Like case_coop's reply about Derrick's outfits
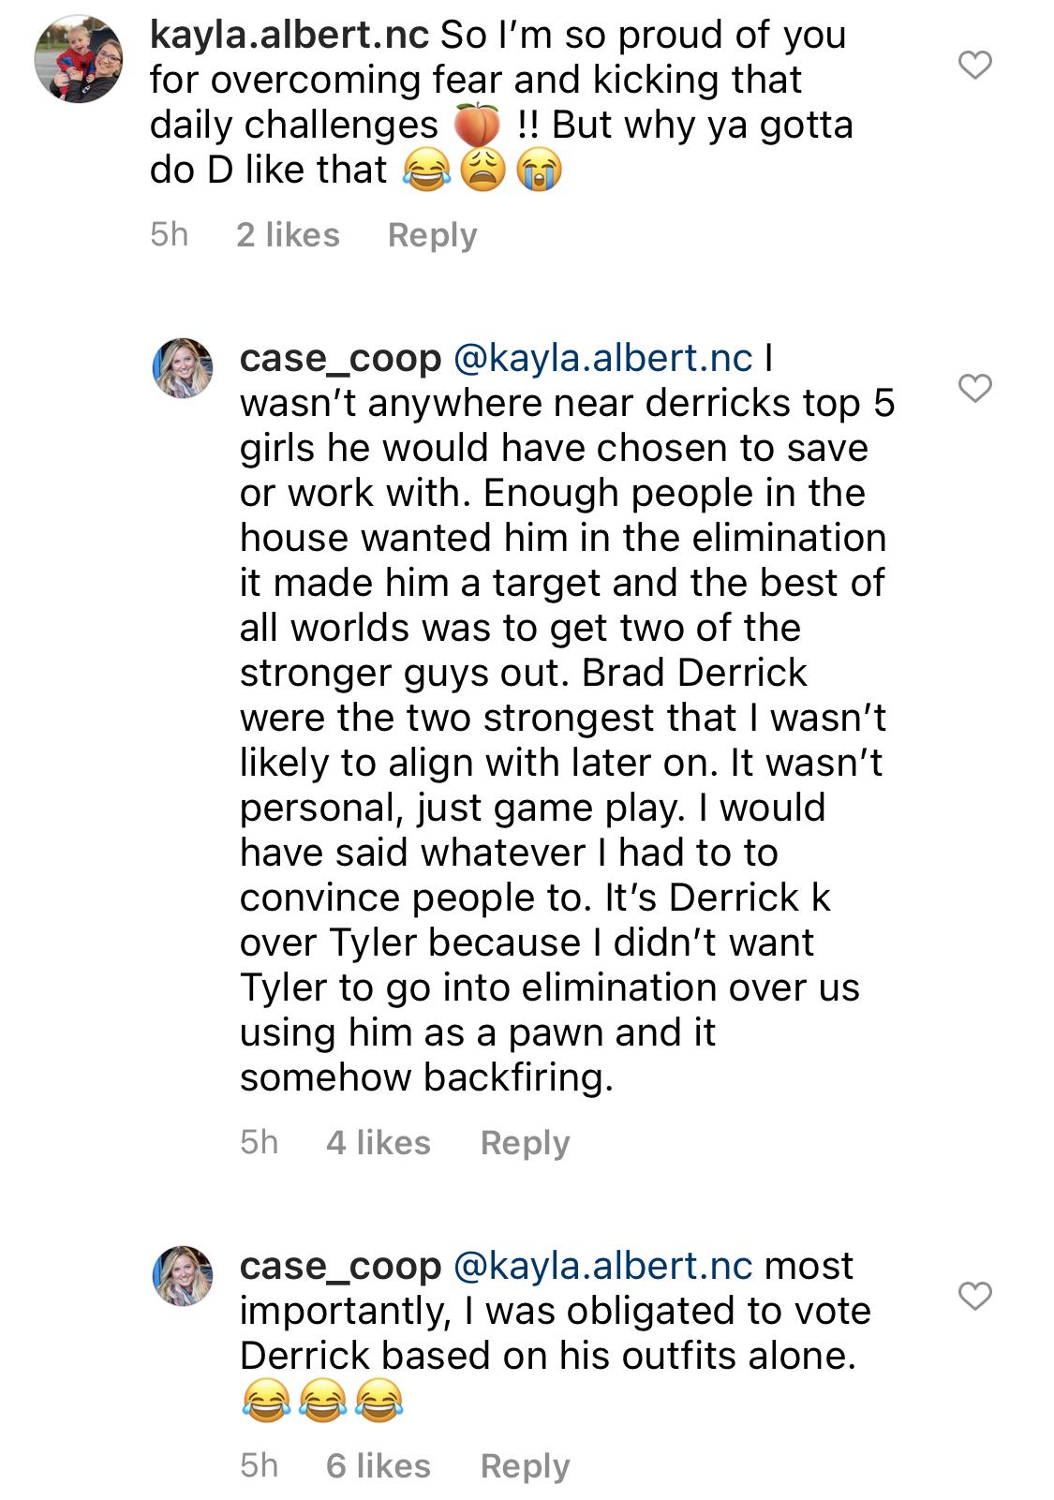 tap(975, 1296)
